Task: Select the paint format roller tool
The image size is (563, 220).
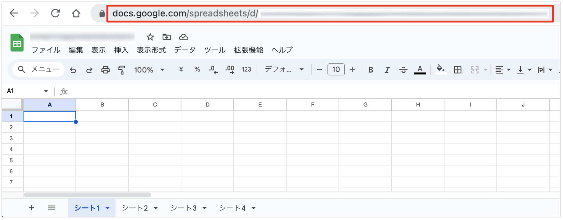Action: pos(121,70)
